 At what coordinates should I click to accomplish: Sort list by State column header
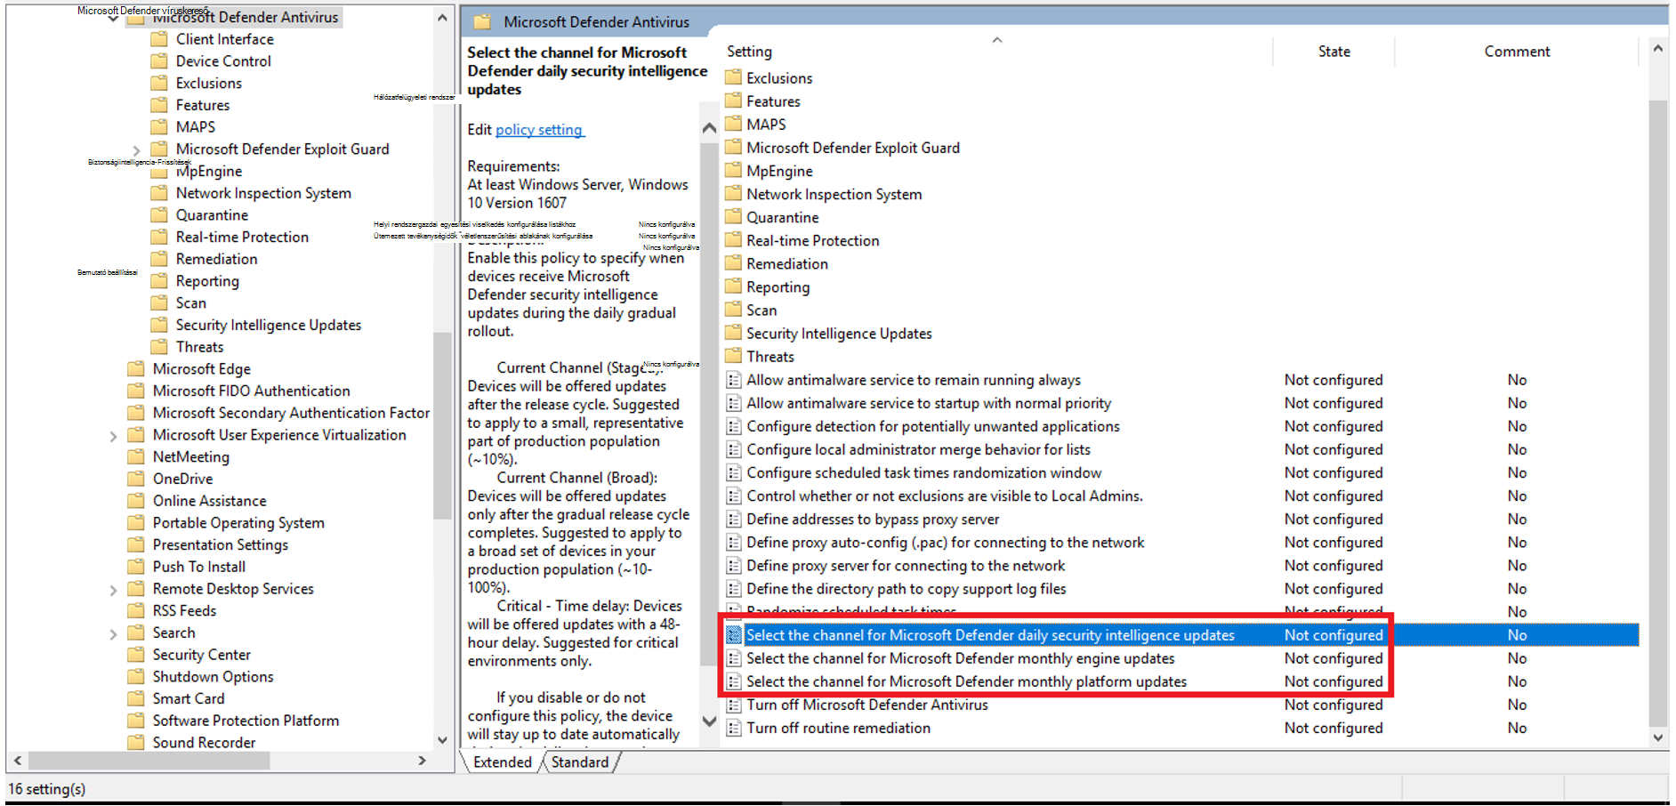(1334, 52)
